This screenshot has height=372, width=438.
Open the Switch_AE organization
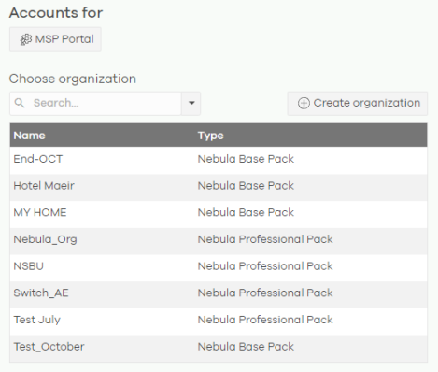click(x=219, y=293)
